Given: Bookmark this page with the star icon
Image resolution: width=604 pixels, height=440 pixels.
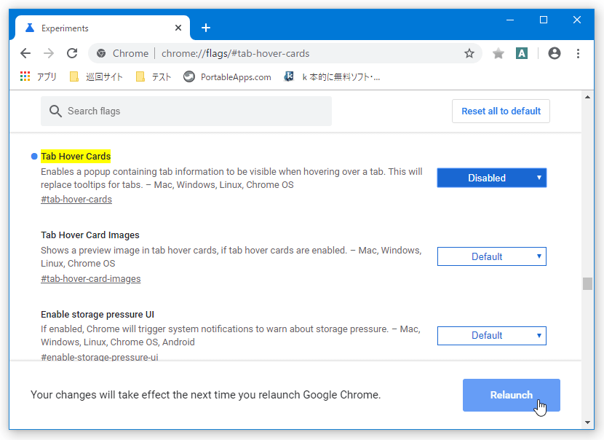Looking at the screenshot, I should 469,53.
